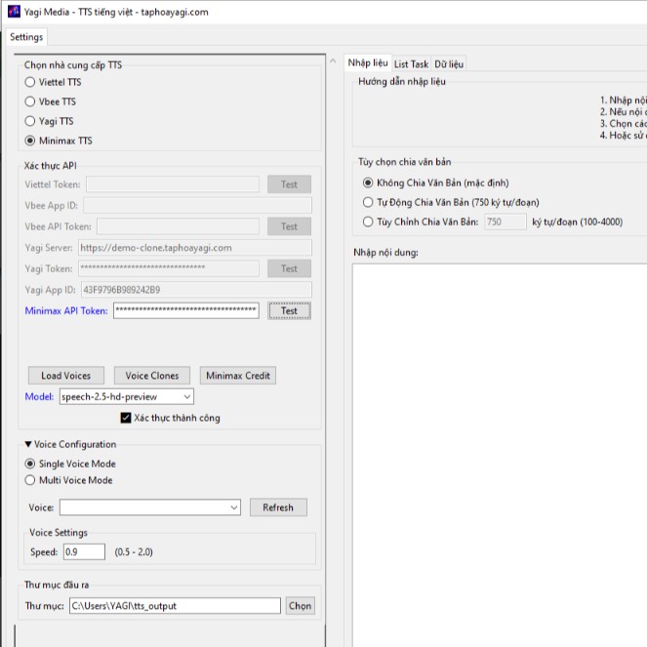The image size is (647, 647).
Task: Click Chọn to browse output folder
Action: pyautogui.click(x=300, y=606)
